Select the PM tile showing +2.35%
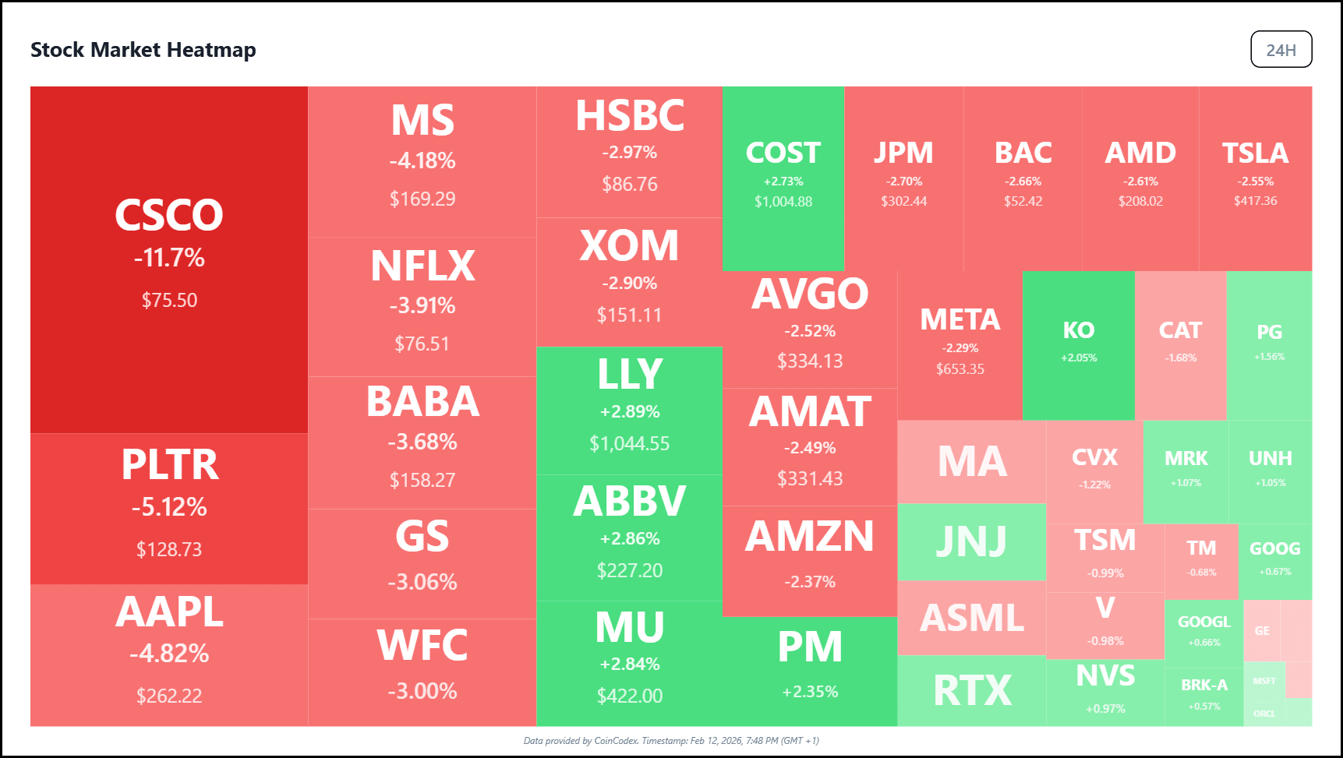 810,670
